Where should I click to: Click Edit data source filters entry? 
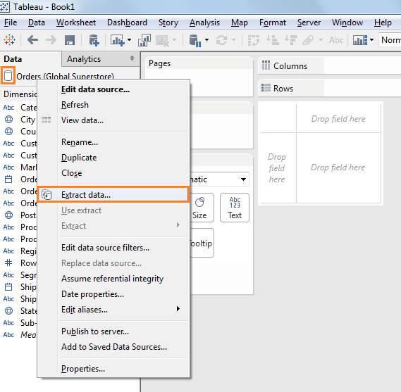(x=113, y=248)
